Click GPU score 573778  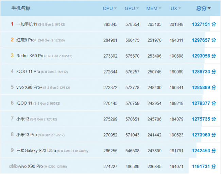click(x=132, y=88)
